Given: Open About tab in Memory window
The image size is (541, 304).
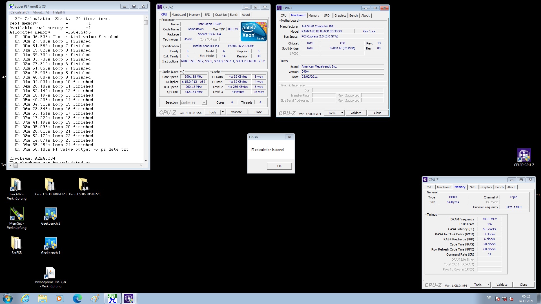Looking at the screenshot, I should 511,187.
